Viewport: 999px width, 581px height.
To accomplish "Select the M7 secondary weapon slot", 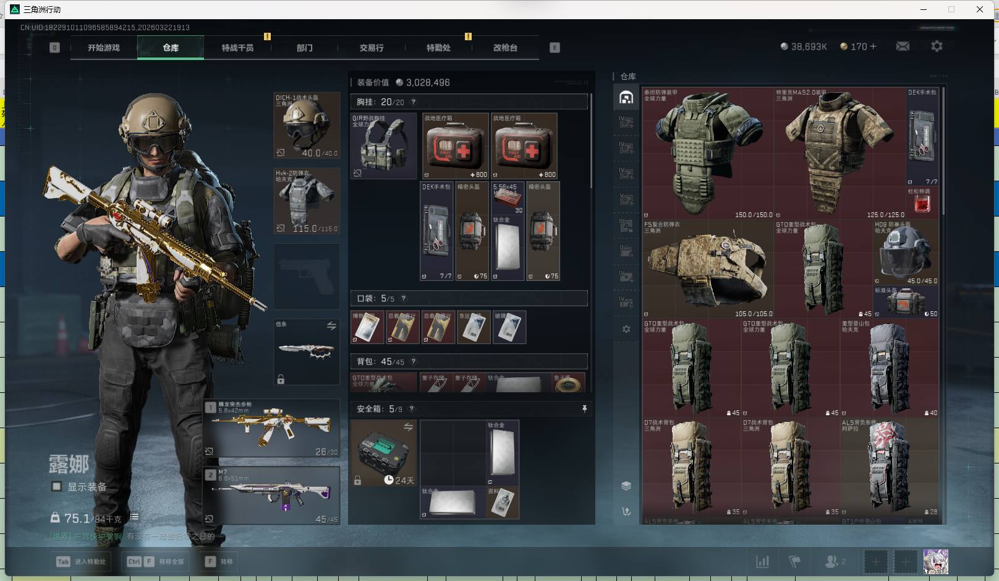I will point(272,496).
